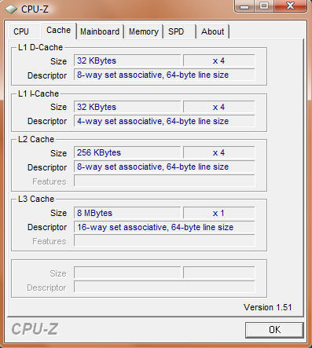Click the L1 I-Cache size field
The height and width of the screenshot is (348, 312).
pyautogui.click(x=127, y=107)
